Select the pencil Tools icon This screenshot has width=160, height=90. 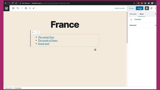[x=34, y=8]
